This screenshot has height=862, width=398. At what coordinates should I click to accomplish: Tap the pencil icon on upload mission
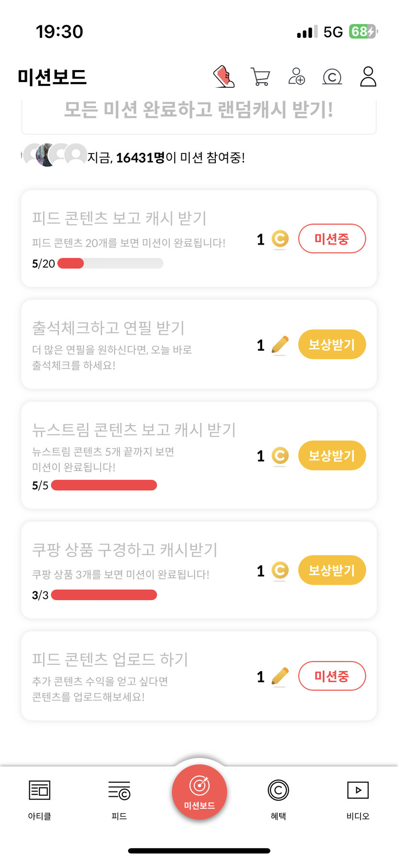(x=280, y=676)
